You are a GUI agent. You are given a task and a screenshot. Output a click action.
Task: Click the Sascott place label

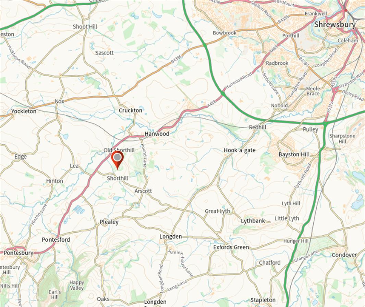click(104, 53)
